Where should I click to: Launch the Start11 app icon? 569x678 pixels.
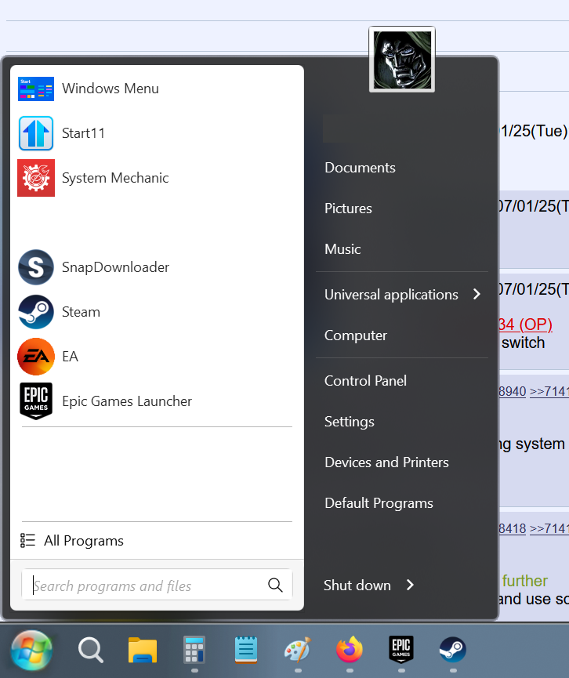point(36,133)
